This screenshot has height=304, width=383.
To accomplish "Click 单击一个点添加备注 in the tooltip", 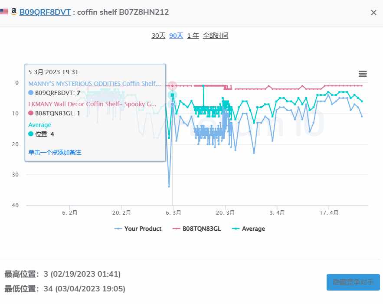I will tap(55, 152).
